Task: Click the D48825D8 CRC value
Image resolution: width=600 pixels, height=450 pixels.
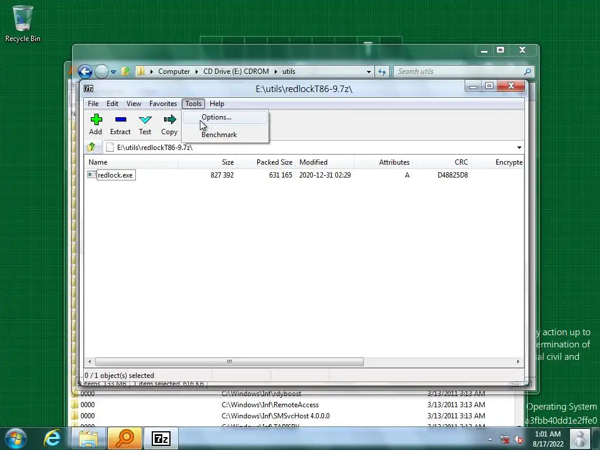Action: coord(453,175)
